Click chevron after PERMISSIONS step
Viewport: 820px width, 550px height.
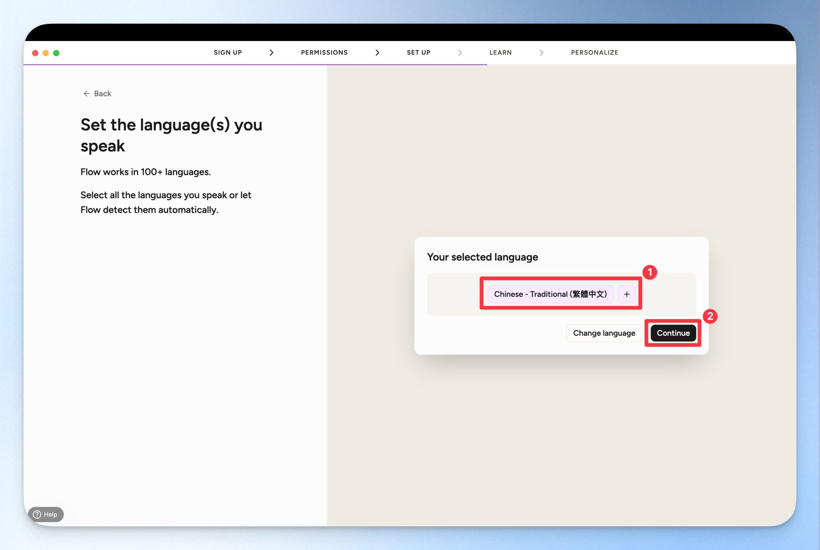[377, 53]
